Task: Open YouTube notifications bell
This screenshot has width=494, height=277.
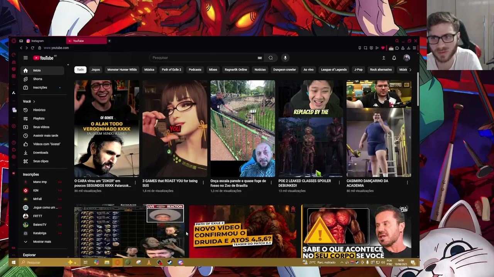Action: pyautogui.click(x=394, y=58)
